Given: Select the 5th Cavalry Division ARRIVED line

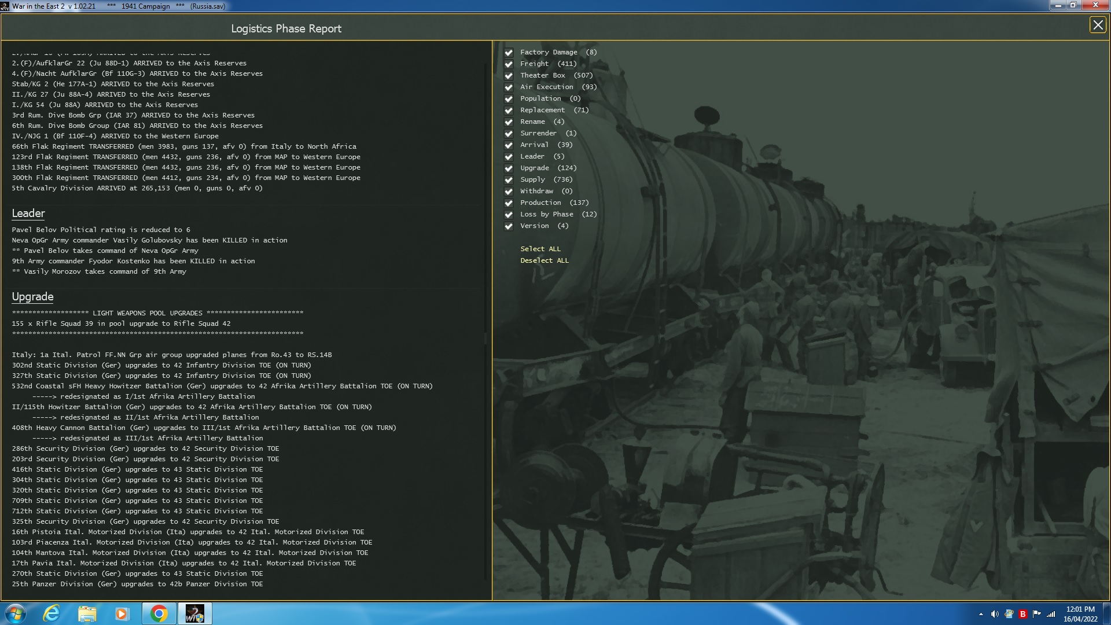Looking at the screenshot, I should 137,188.
